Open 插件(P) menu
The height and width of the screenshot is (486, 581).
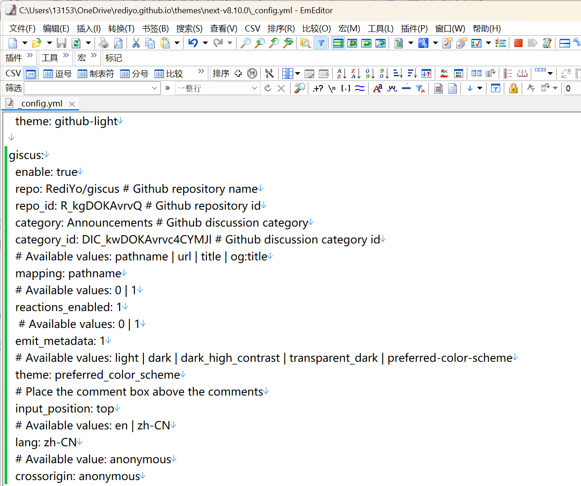pos(414,28)
